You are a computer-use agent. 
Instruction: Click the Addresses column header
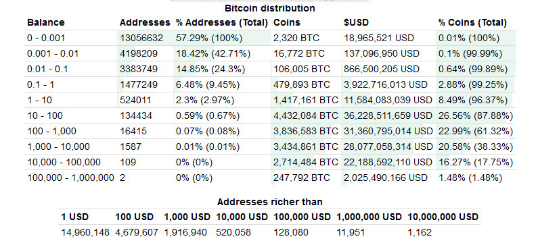(x=145, y=22)
